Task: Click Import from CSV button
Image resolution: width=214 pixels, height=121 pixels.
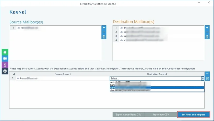Action: 161,114
